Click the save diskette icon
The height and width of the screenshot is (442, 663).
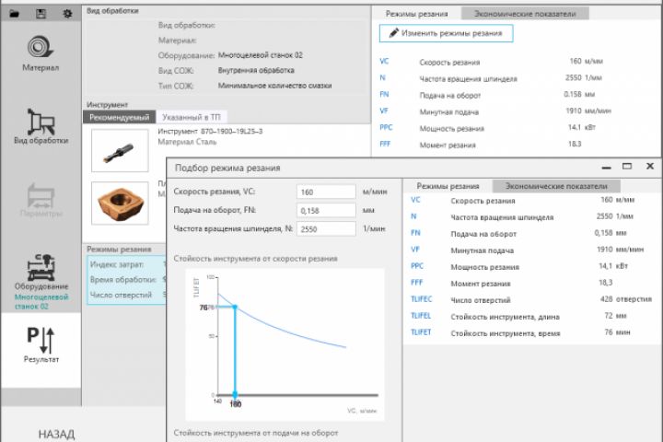pos(41,14)
